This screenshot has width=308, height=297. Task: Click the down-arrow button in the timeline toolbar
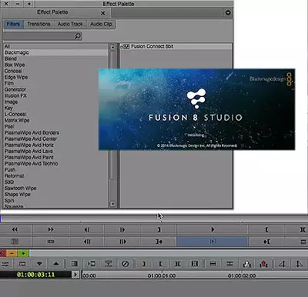click(39, 264)
